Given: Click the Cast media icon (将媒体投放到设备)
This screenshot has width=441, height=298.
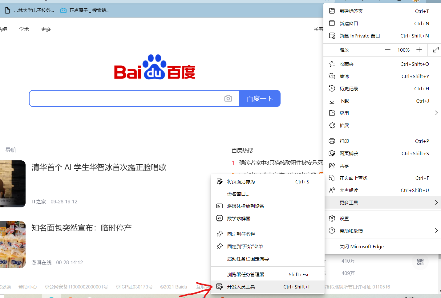Looking at the screenshot, I should pyautogui.click(x=220, y=206).
